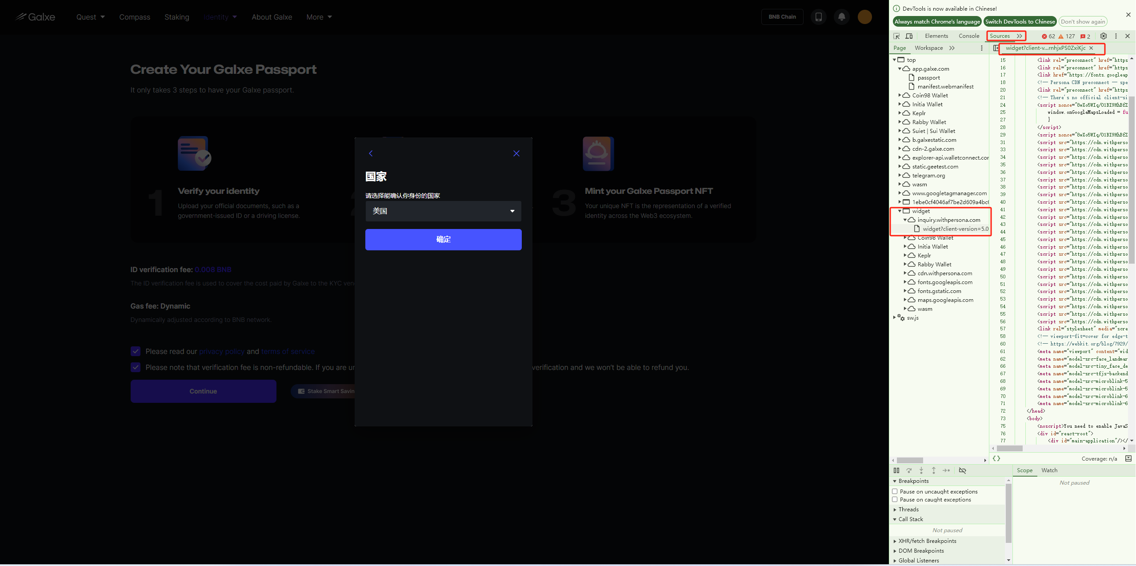Open the notification bell
1136x566 pixels.
(x=841, y=17)
